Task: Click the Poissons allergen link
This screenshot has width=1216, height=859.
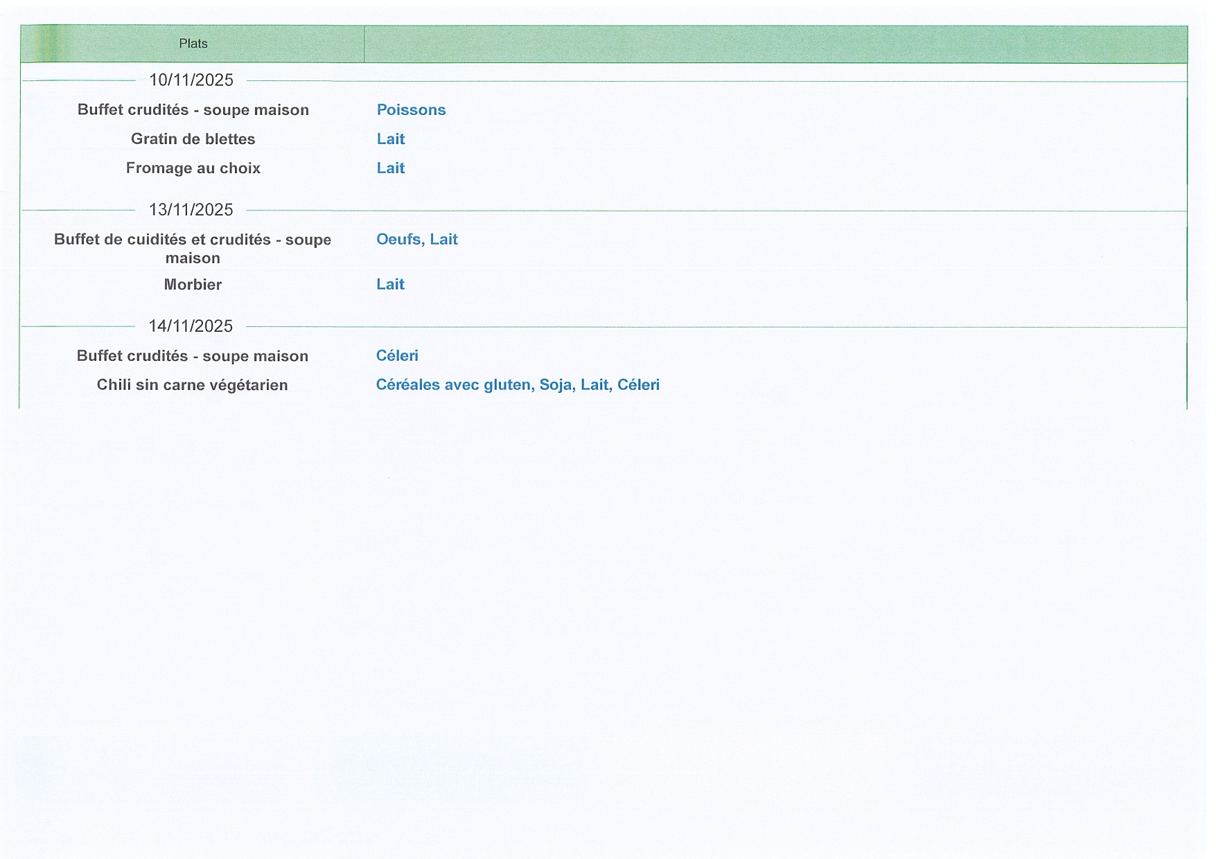Action: pyautogui.click(x=411, y=110)
